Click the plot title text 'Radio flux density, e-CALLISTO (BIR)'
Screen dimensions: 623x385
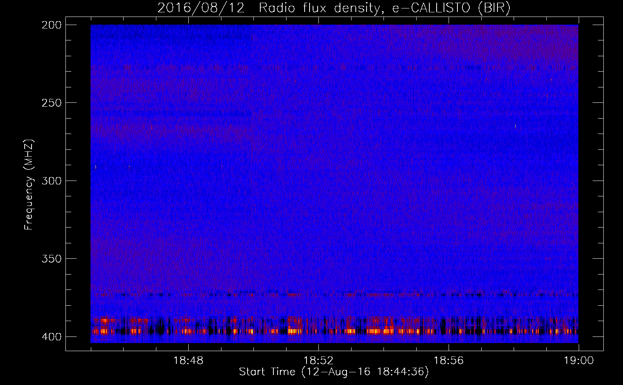(x=385, y=8)
